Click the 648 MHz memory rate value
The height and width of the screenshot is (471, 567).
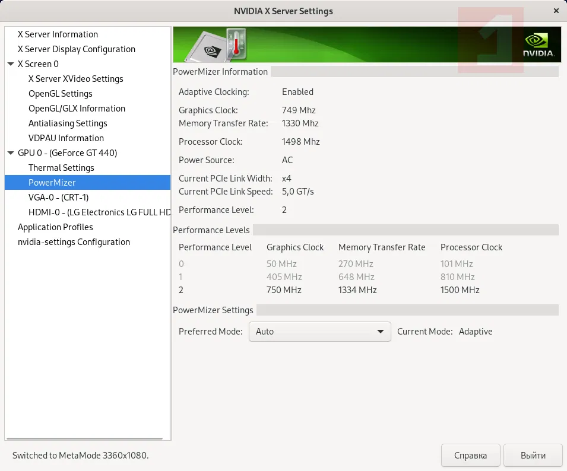356,277
